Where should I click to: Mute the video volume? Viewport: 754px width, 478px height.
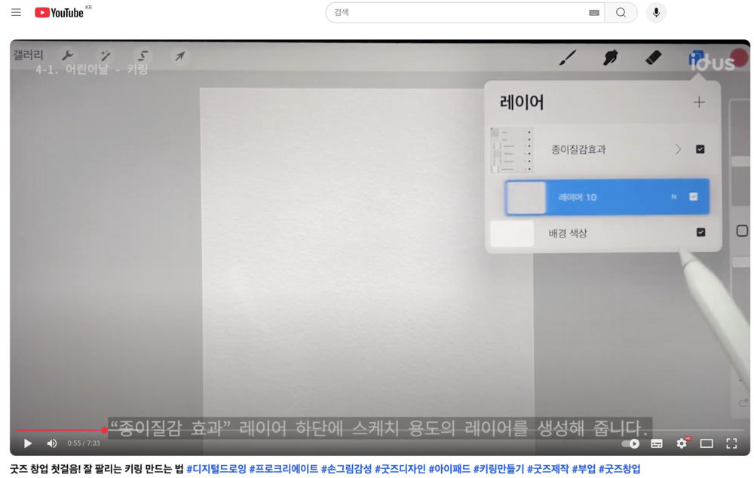pos(52,443)
